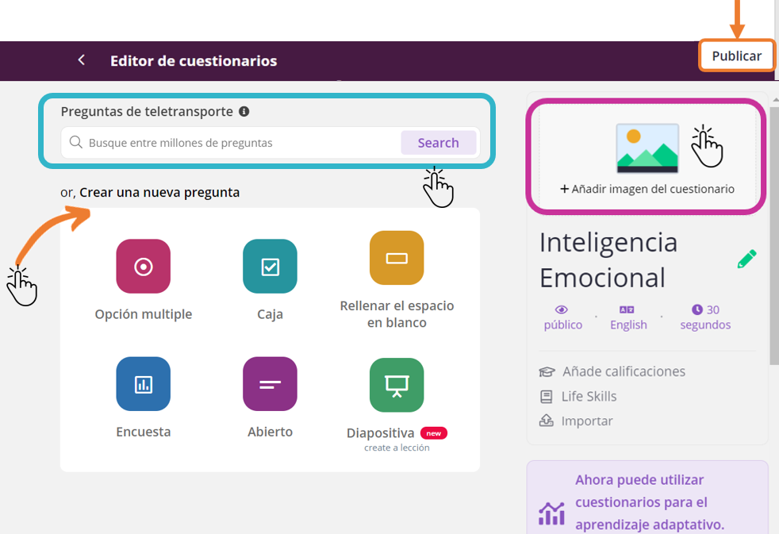
Task: Select the Encuesta poll icon
Action: point(143,384)
